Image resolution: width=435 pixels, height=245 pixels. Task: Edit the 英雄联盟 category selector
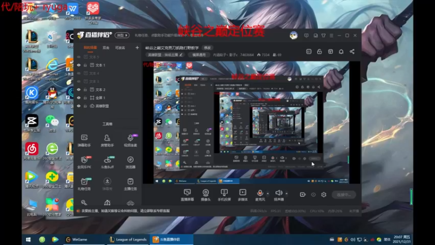point(165,55)
